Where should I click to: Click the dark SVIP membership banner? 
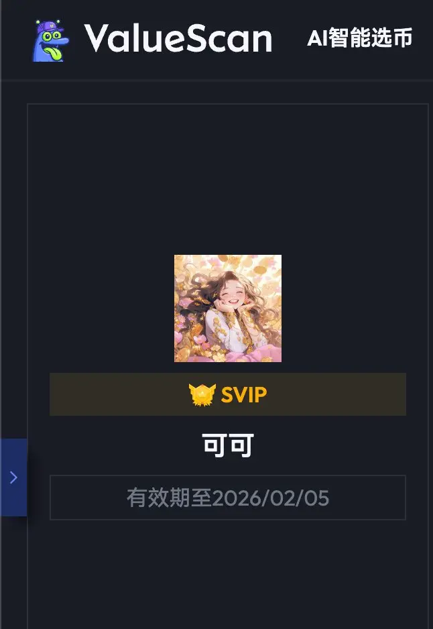click(228, 394)
